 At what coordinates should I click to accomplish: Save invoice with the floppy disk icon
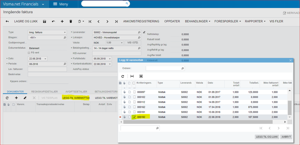(44, 21)
